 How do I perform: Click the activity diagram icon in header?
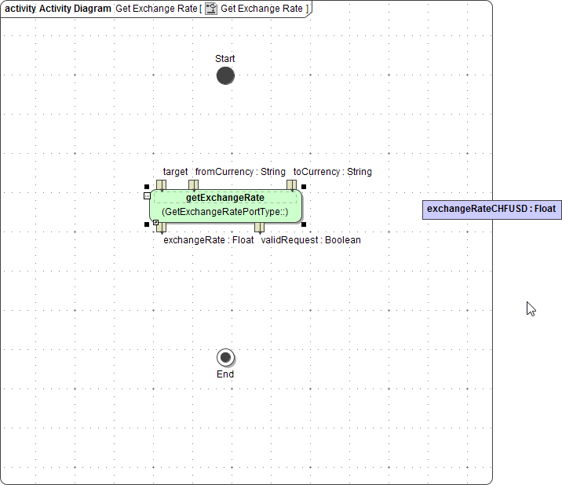pyautogui.click(x=211, y=9)
